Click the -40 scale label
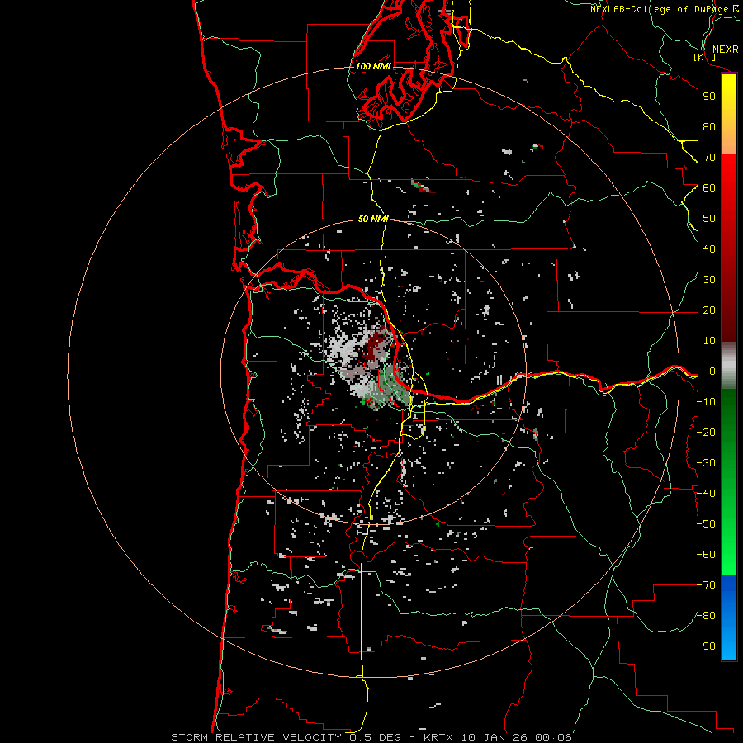Screen dimensions: 743x743 point(706,494)
